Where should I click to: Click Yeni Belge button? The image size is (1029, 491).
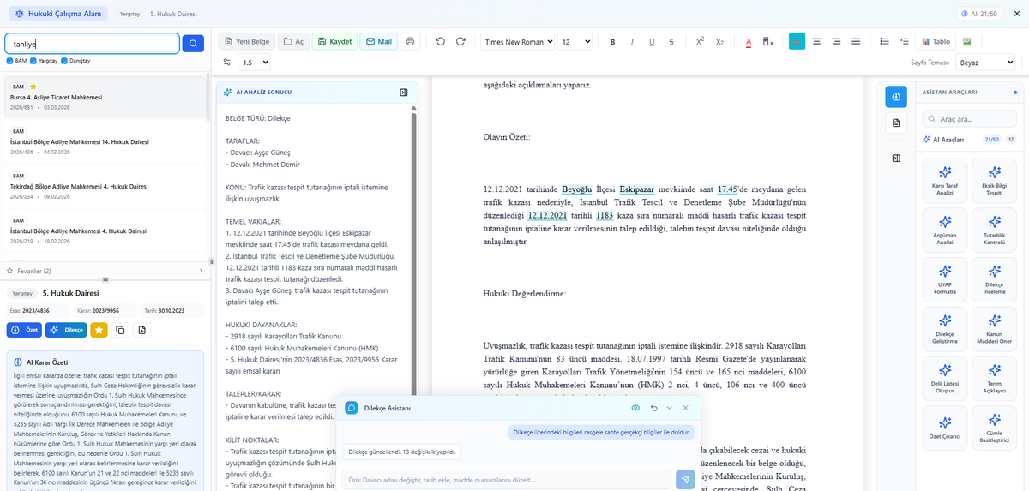[246, 41]
